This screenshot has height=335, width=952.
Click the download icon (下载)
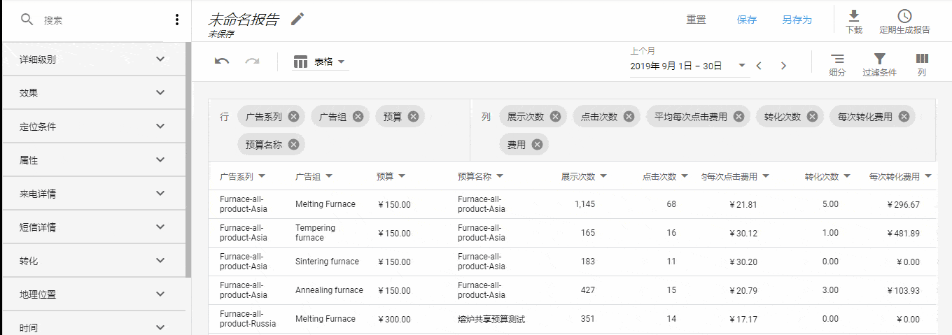pos(853,16)
